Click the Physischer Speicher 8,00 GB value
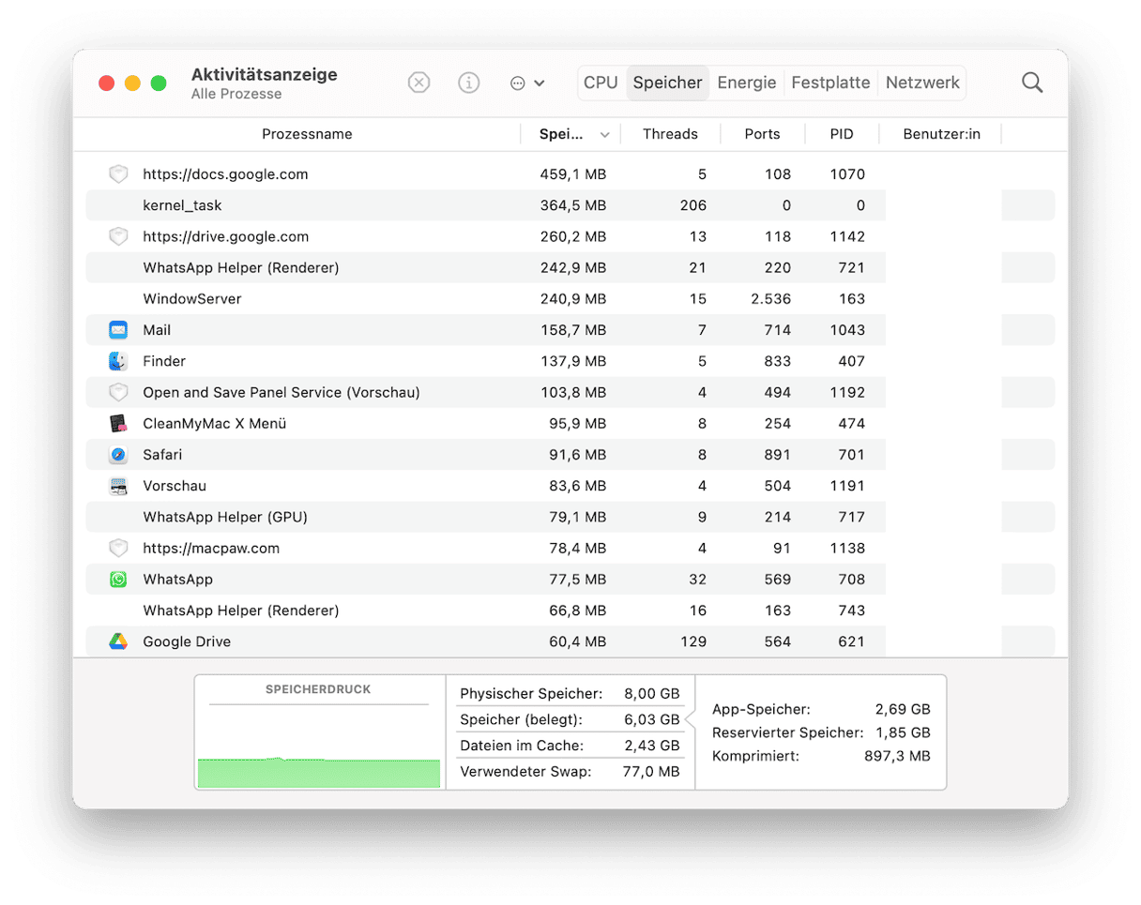The height and width of the screenshot is (905, 1141). 651,694
